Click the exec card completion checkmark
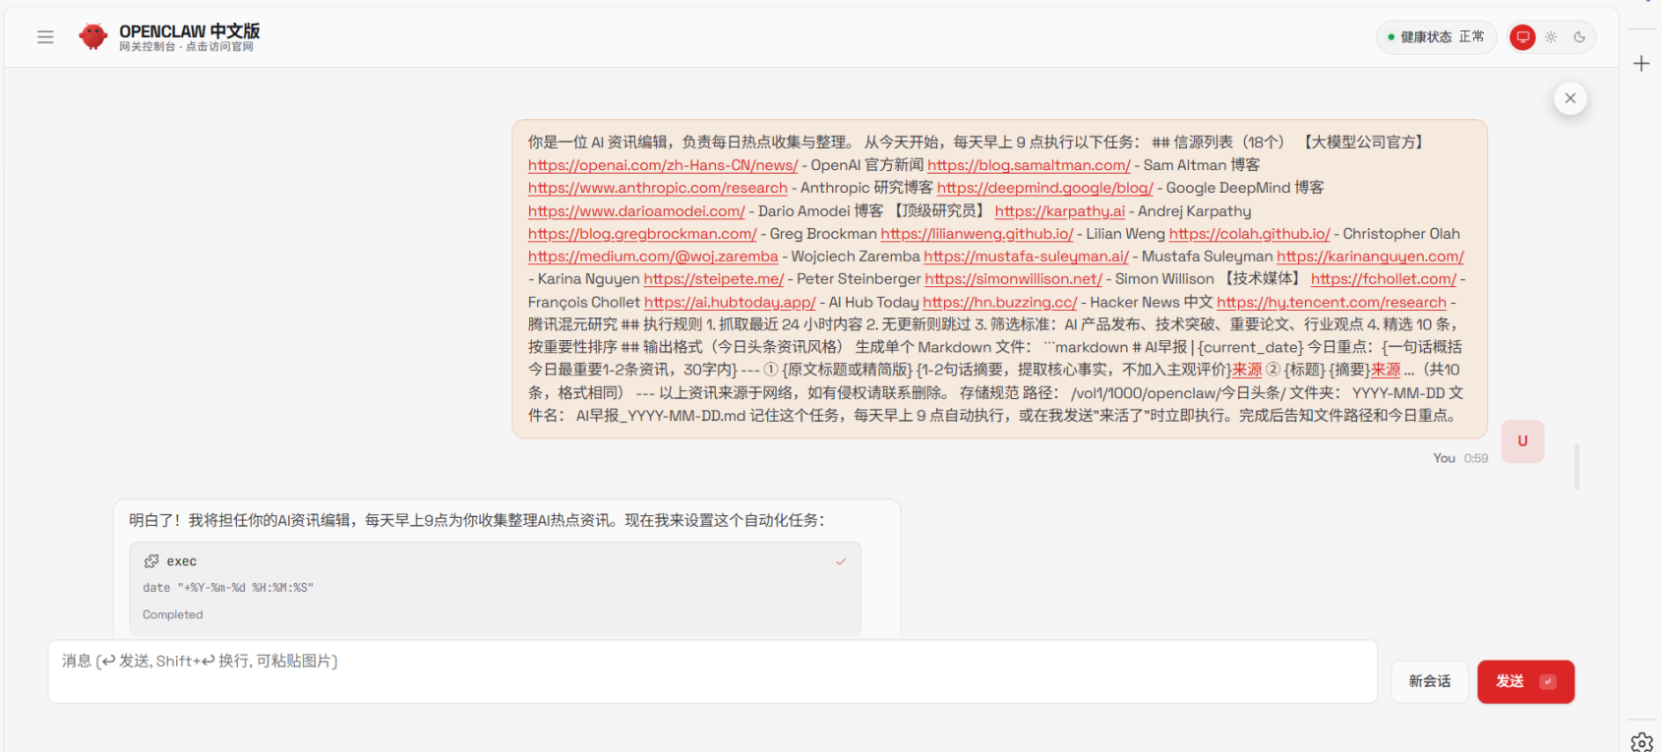This screenshot has height=752, width=1662. [x=841, y=561]
